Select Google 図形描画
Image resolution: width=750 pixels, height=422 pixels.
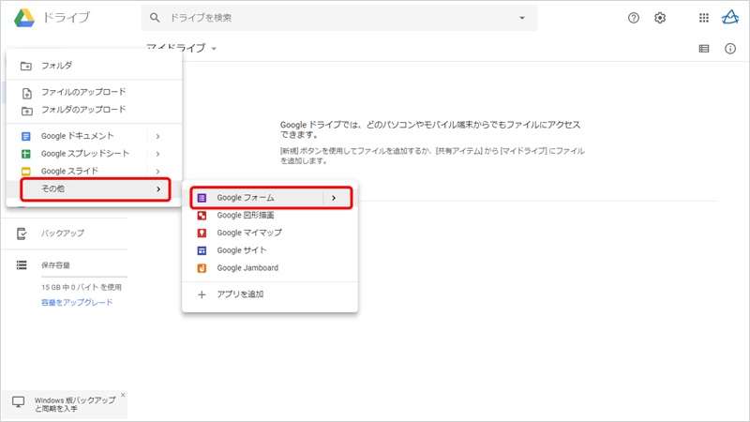click(x=270, y=216)
